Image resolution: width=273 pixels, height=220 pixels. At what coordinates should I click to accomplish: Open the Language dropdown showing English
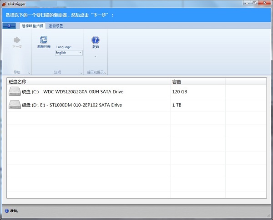69,53
